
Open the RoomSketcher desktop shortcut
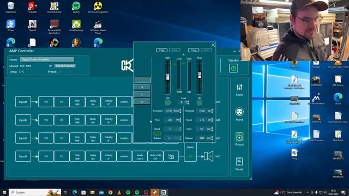[x=55, y=7]
